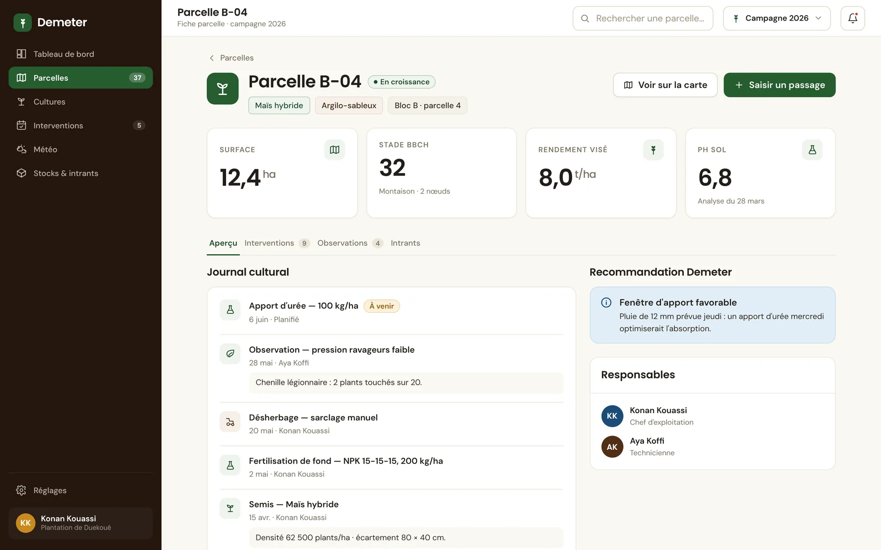Click the Argilo-sableux tag

click(x=349, y=106)
